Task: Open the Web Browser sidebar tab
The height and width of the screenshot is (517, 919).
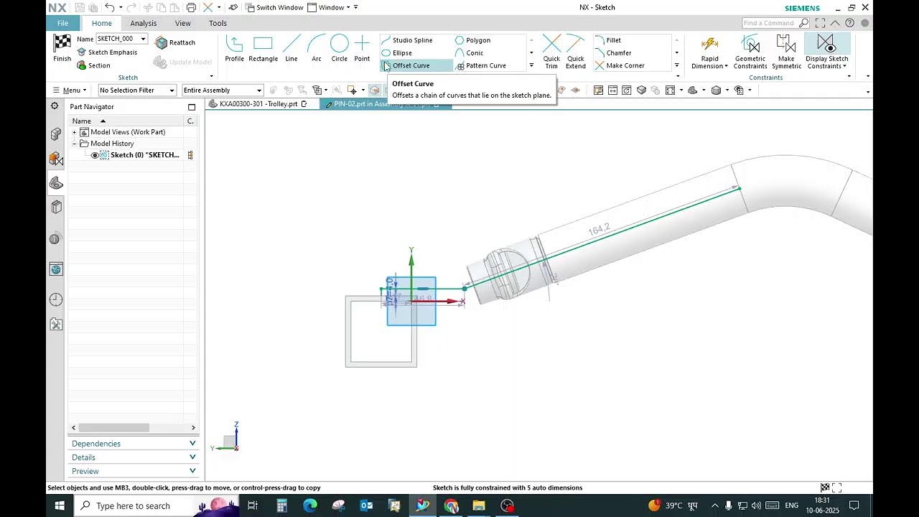Action: coord(56,269)
